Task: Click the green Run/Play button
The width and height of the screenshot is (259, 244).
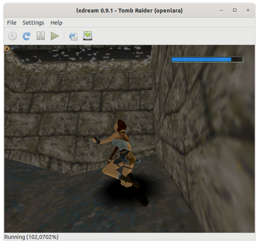Action: pyautogui.click(x=55, y=36)
